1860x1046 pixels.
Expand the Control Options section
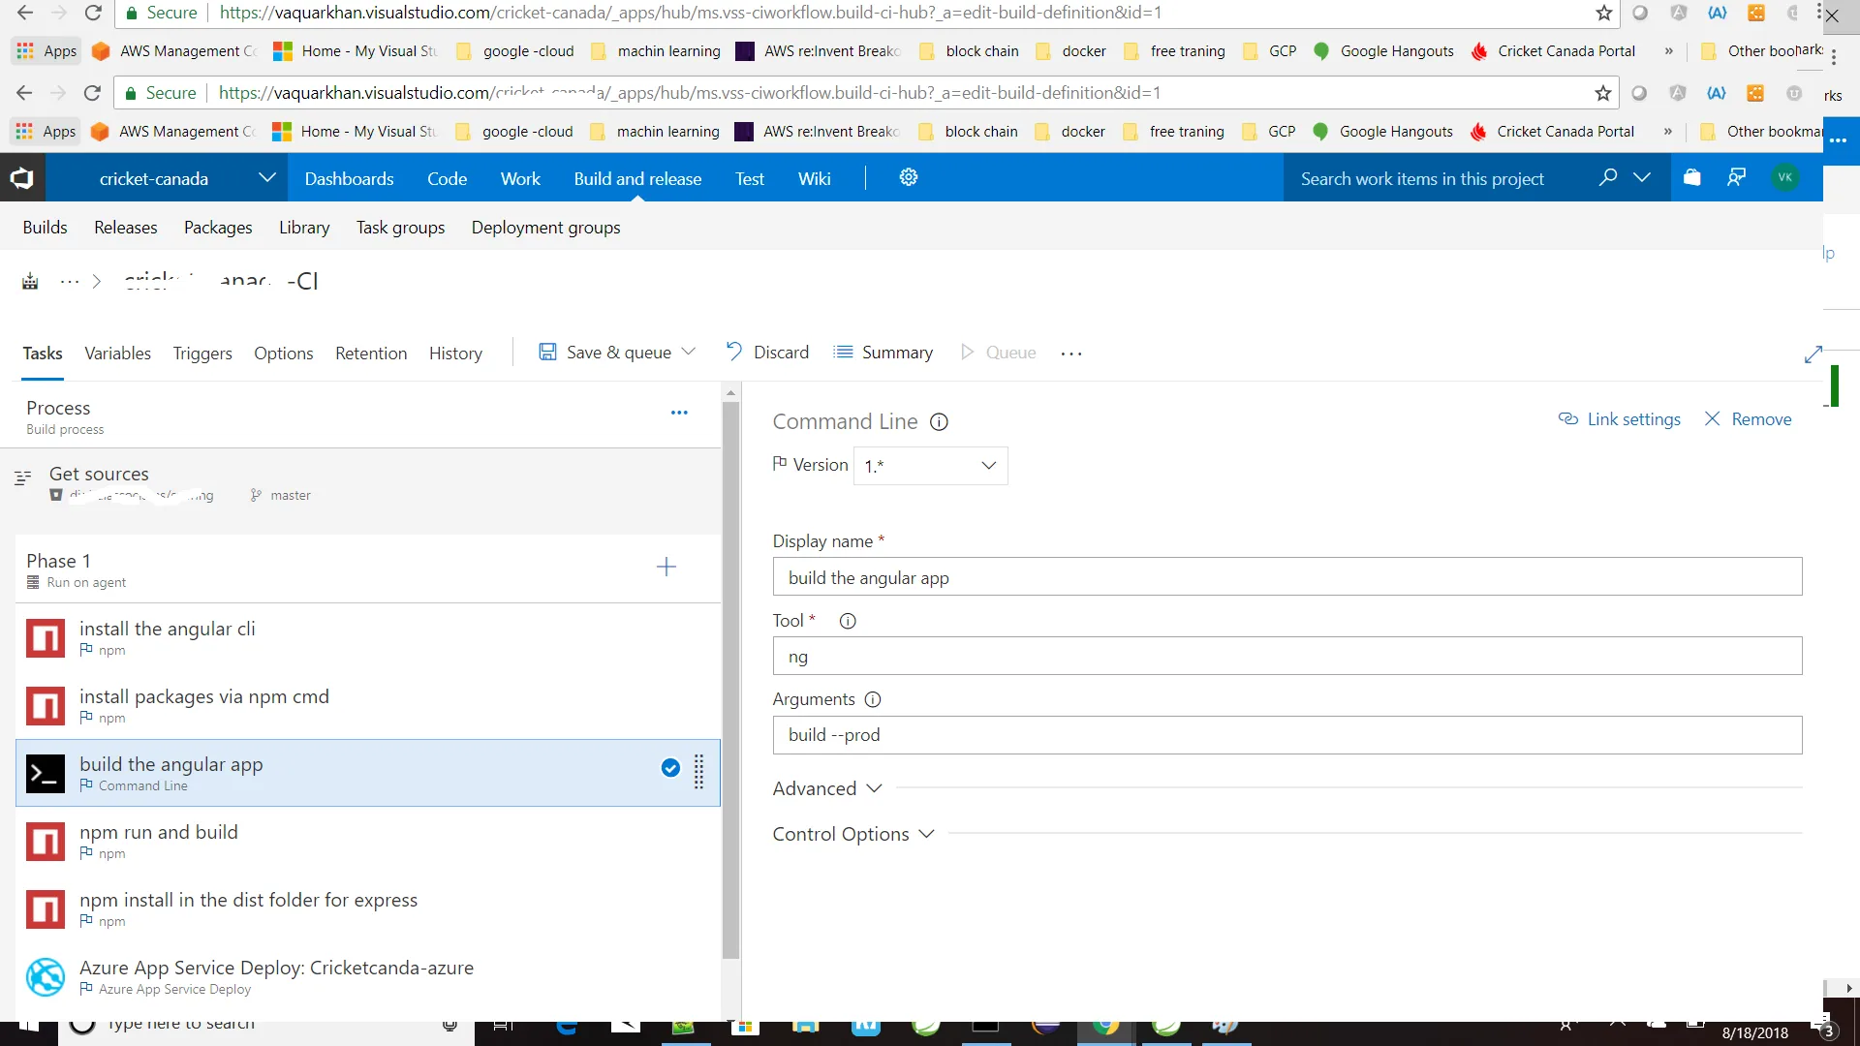point(852,834)
